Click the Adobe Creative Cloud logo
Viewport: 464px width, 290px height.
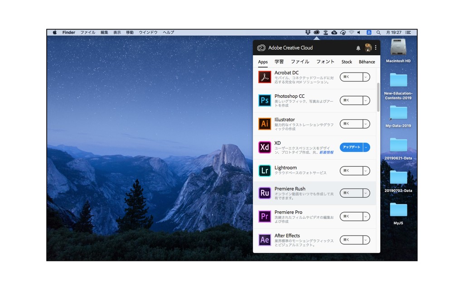(261, 48)
